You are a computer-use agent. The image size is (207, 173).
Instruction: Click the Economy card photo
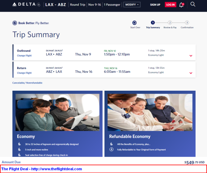click(57, 112)
